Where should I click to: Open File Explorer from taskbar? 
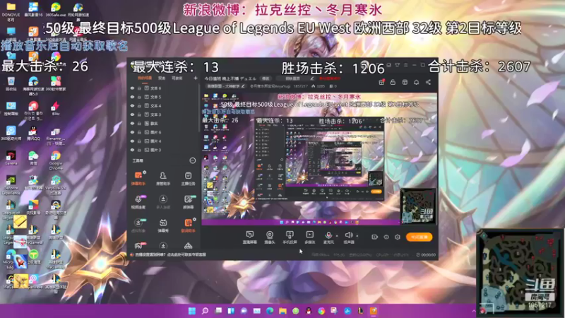tap(282, 311)
